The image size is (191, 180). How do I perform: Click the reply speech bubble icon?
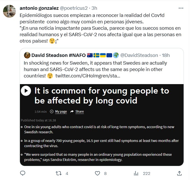tap(23, 174)
